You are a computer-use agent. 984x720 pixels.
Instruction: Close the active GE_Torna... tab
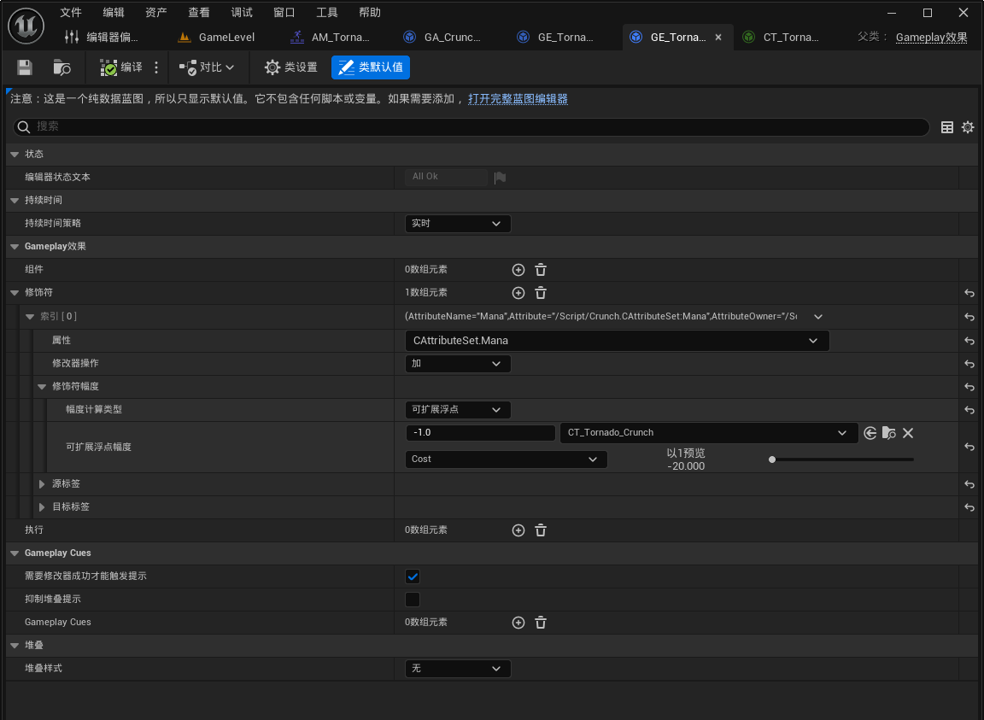pos(718,37)
